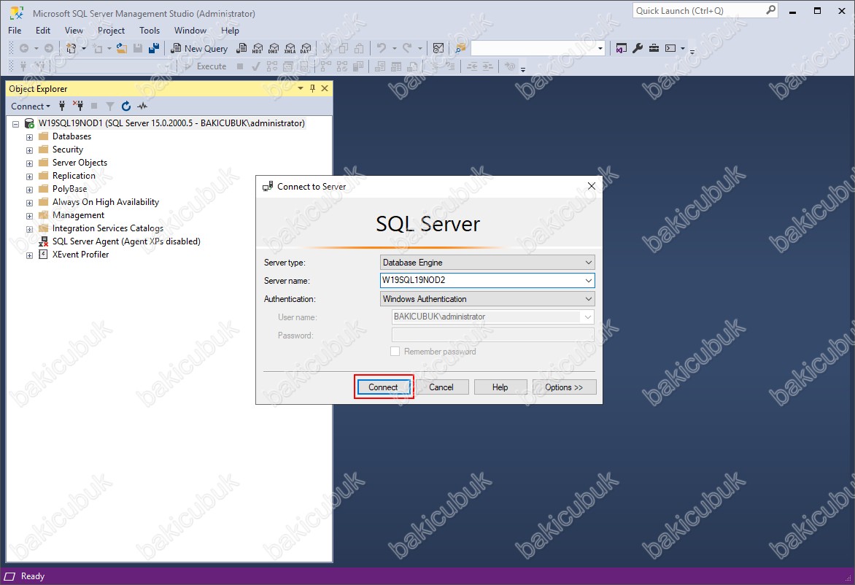855x585 pixels.
Task: Open a new MDX query
Action: pyautogui.click(x=258, y=49)
